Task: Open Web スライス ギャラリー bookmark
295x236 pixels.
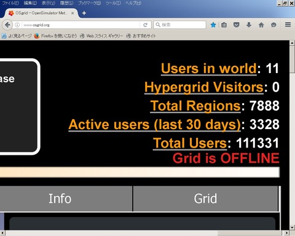Action: (101, 36)
